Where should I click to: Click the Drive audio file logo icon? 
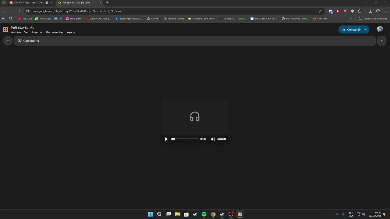(5, 30)
